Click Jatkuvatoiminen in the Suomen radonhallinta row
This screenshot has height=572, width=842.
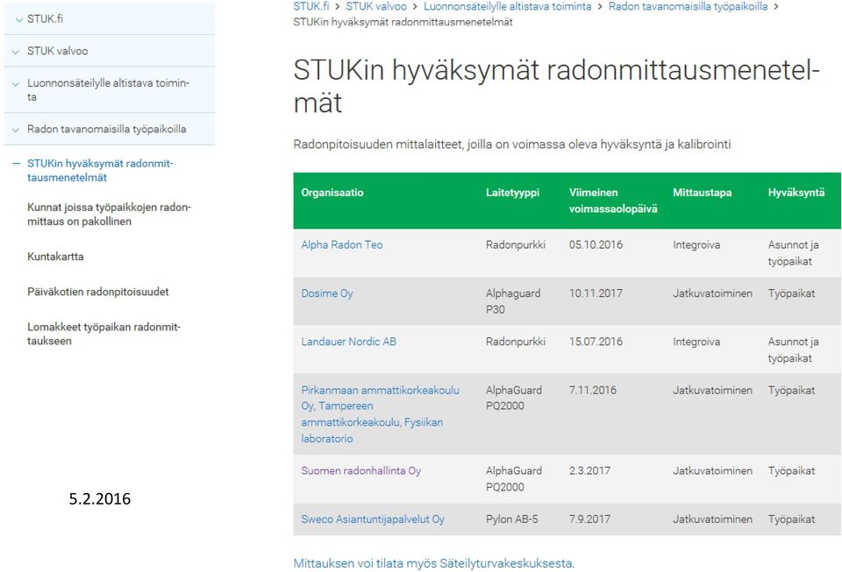pos(712,470)
